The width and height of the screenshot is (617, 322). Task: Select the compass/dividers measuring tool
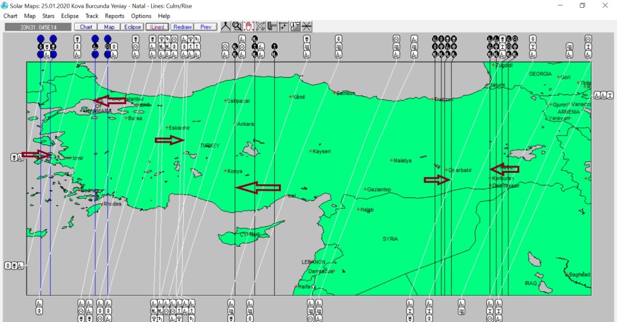226,26
